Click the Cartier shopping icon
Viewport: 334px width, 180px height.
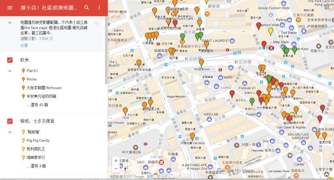299,159
